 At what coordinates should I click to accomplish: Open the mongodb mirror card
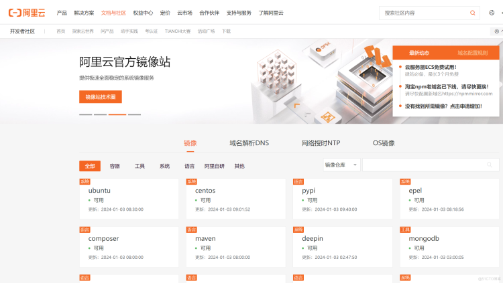point(449,247)
